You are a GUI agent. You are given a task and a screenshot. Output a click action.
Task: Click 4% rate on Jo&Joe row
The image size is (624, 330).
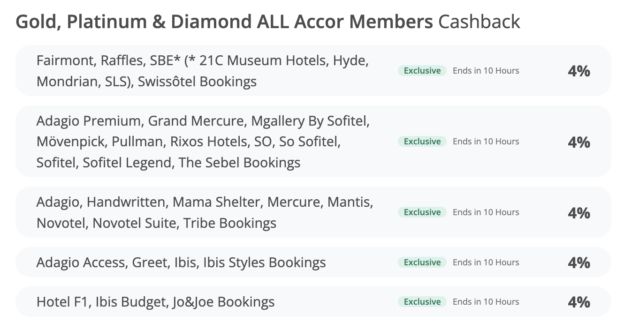pos(578,302)
